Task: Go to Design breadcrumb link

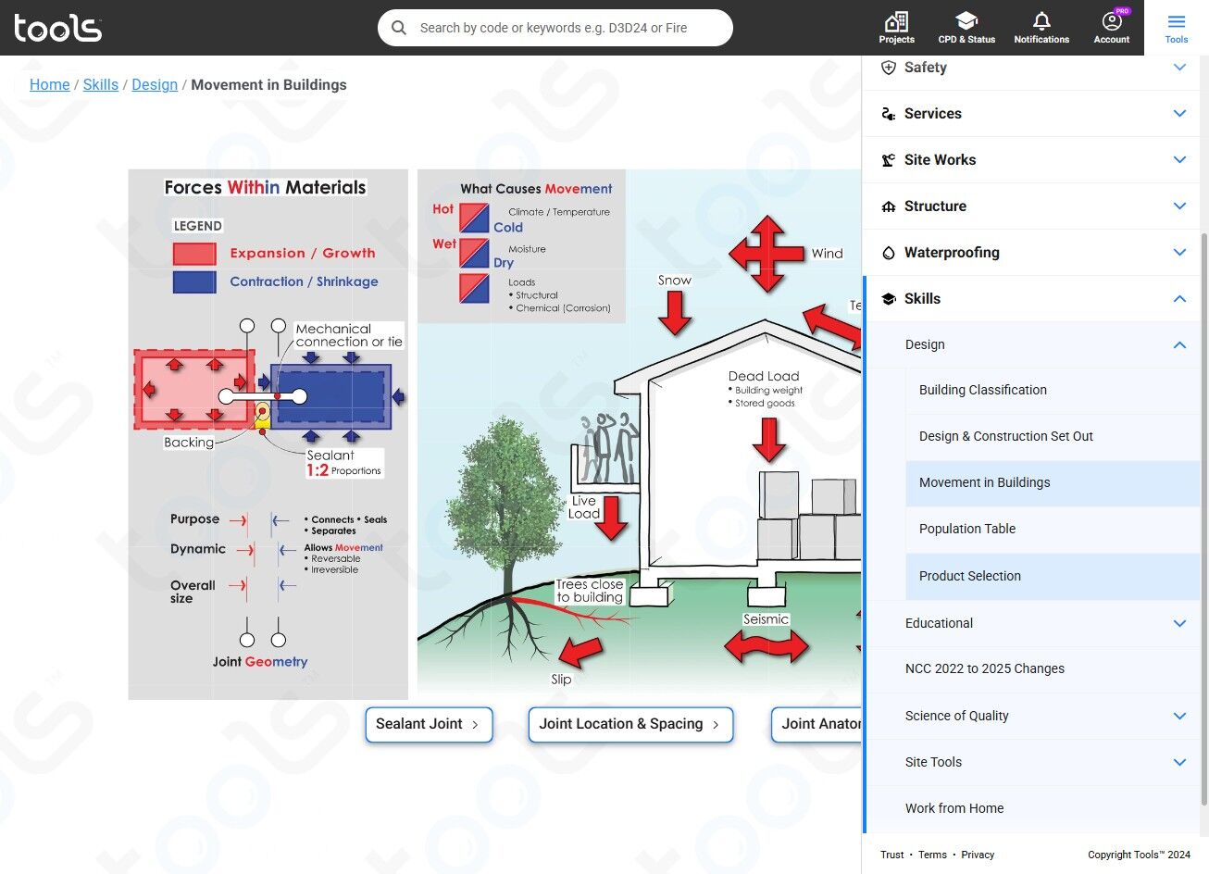Action: point(155,84)
